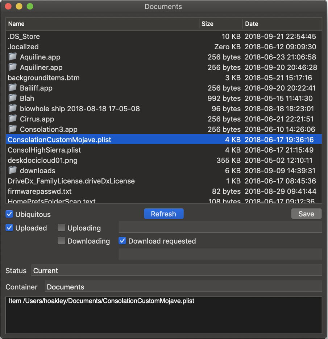Click the folder icon next to Blah
This screenshot has height=339, width=328.
coord(13,98)
